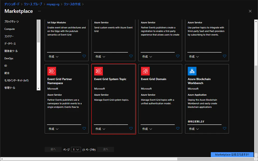The height and width of the screenshot is (161, 258).
Task: Click 'Manage Event Grid system topics.' description
Action: [x=111, y=100]
